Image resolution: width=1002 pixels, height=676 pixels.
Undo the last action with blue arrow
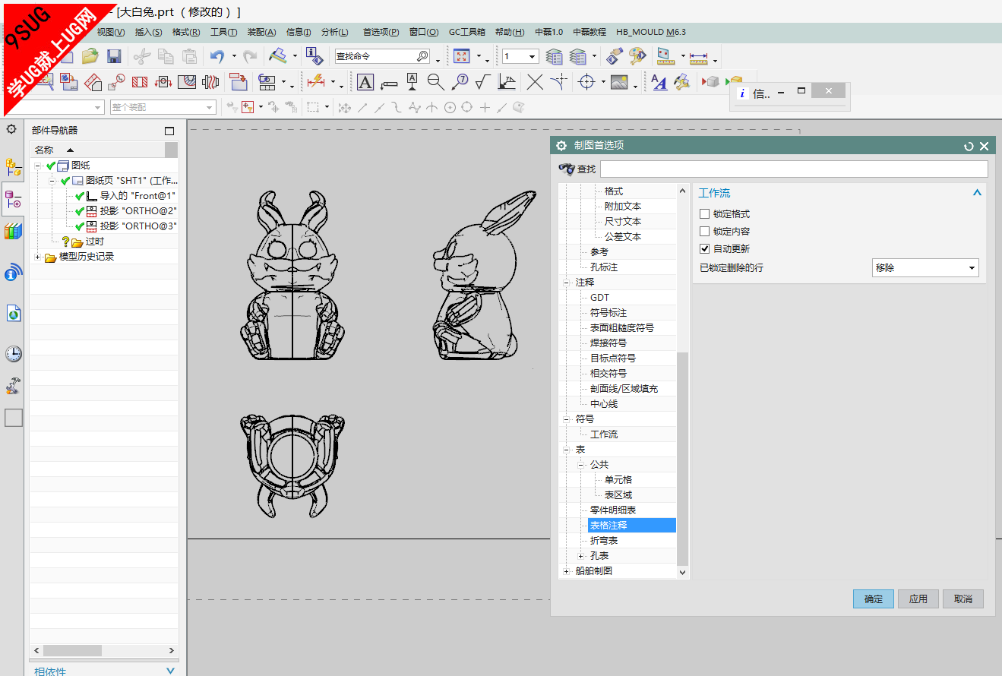217,56
